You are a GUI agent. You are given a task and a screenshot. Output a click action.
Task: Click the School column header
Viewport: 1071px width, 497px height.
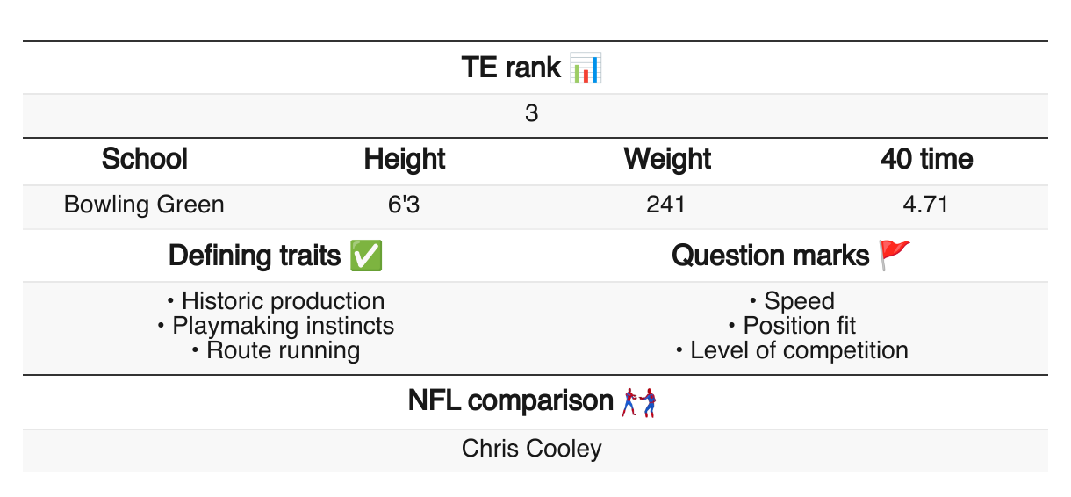coord(145,160)
